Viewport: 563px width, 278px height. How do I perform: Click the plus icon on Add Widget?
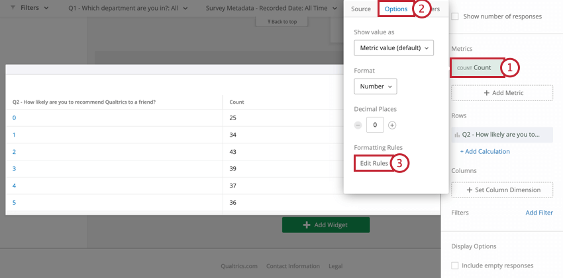(307, 225)
